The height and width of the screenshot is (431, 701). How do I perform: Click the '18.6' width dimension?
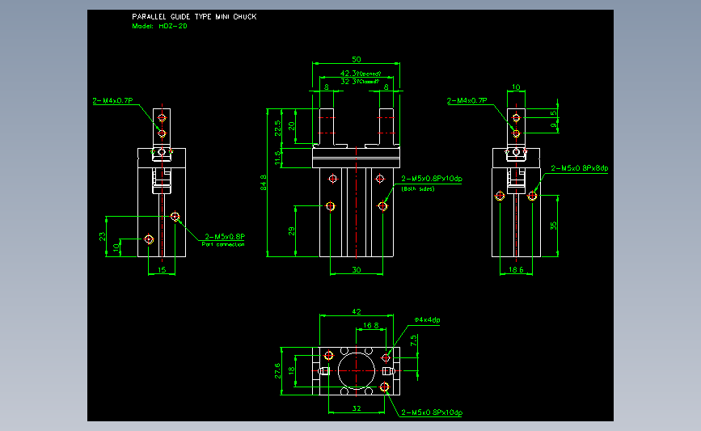tap(516, 269)
